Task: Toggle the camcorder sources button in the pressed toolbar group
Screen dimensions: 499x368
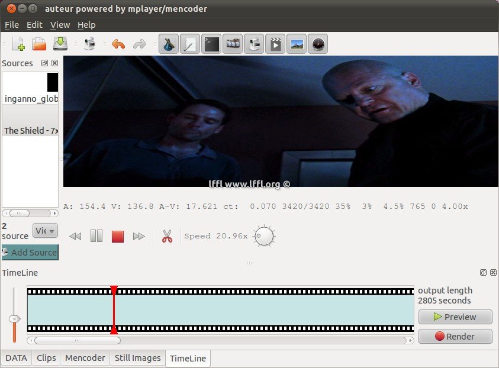Action: click(254, 44)
